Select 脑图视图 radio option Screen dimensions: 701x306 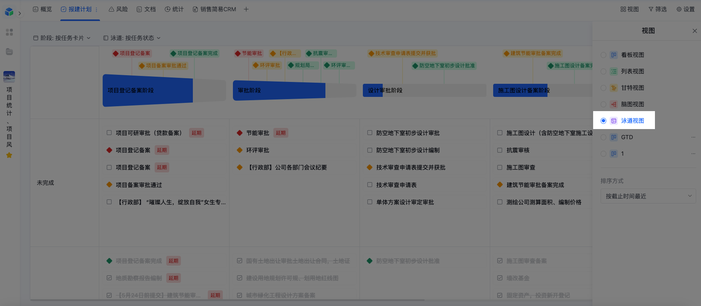[603, 104]
